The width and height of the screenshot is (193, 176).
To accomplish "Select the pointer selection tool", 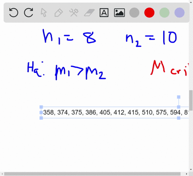I will tap(43, 13).
